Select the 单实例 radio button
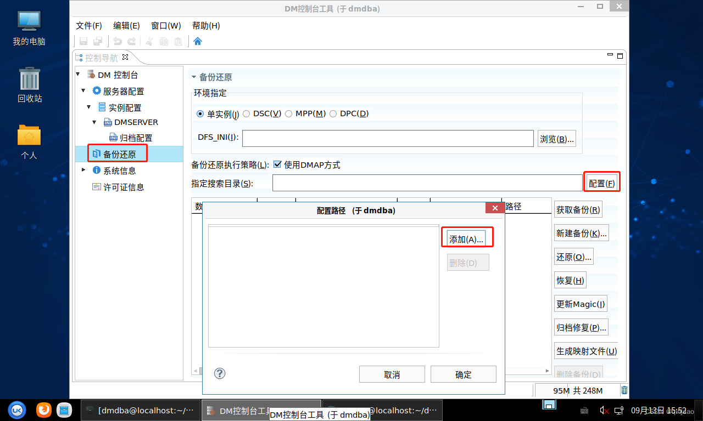Screen dimensions: 703x421 tap(200, 113)
